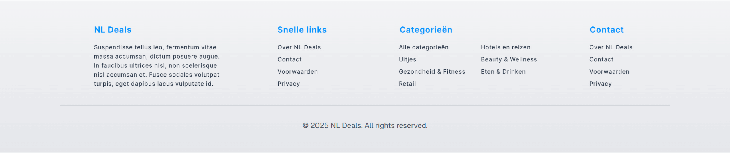The width and height of the screenshot is (730, 153).
Task: Open the Retail category link
Action: 407,84
